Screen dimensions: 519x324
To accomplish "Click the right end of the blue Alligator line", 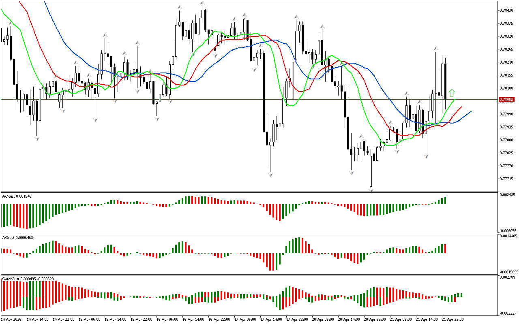I will tap(471, 111).
